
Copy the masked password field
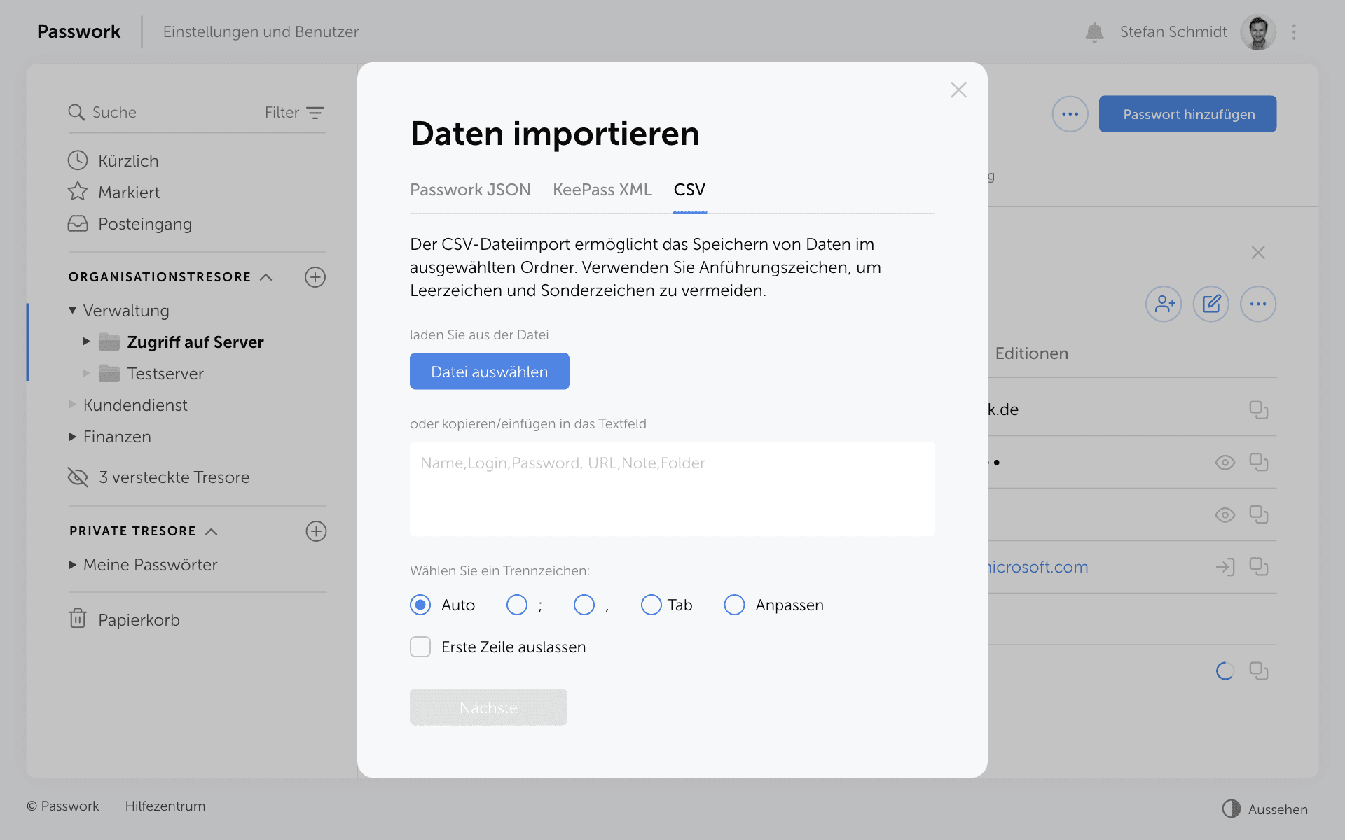(x=1259, y=462)
